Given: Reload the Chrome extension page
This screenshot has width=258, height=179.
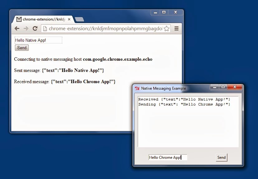Looking at the screenshot, I should tap(35, 28).
